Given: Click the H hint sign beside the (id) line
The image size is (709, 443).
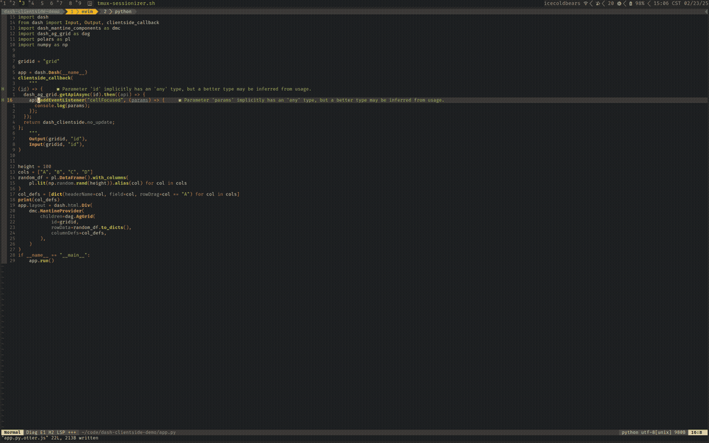Looking at the screenshot, I should [3, 89].
